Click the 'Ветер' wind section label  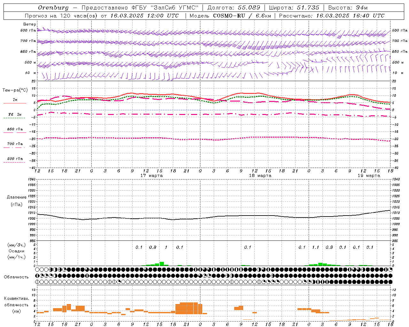30,24
